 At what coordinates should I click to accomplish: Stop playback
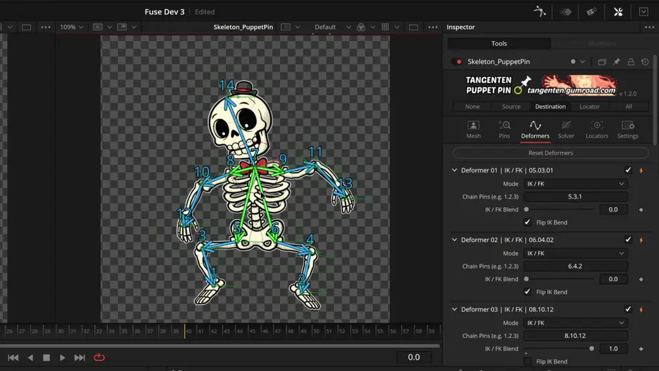point(46,357)
